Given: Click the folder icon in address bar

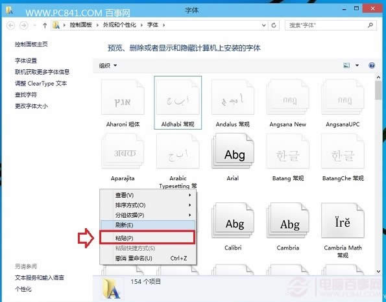Looking at the screenshot, I should coord(56,25).
